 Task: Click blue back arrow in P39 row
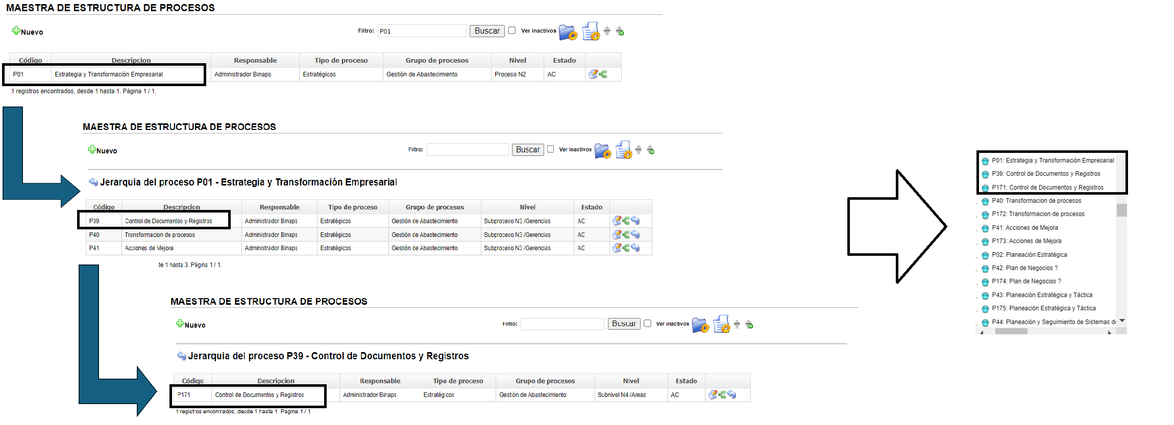(x=635, y=221)
